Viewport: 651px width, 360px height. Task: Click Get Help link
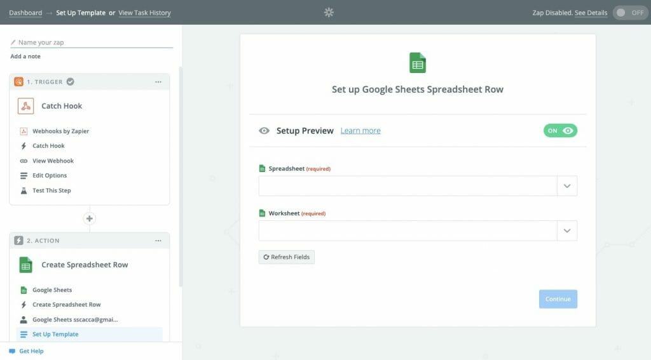pyautogui.click(x=32, y=351)
